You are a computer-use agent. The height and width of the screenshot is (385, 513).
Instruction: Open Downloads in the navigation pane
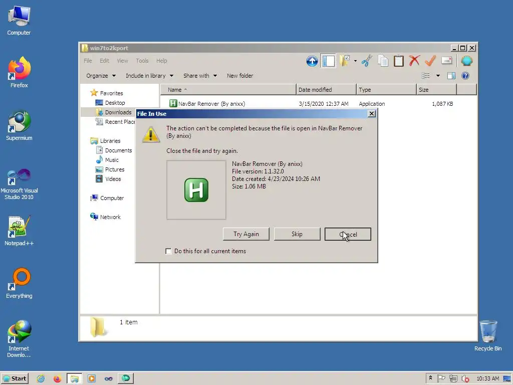click(114, 112)
